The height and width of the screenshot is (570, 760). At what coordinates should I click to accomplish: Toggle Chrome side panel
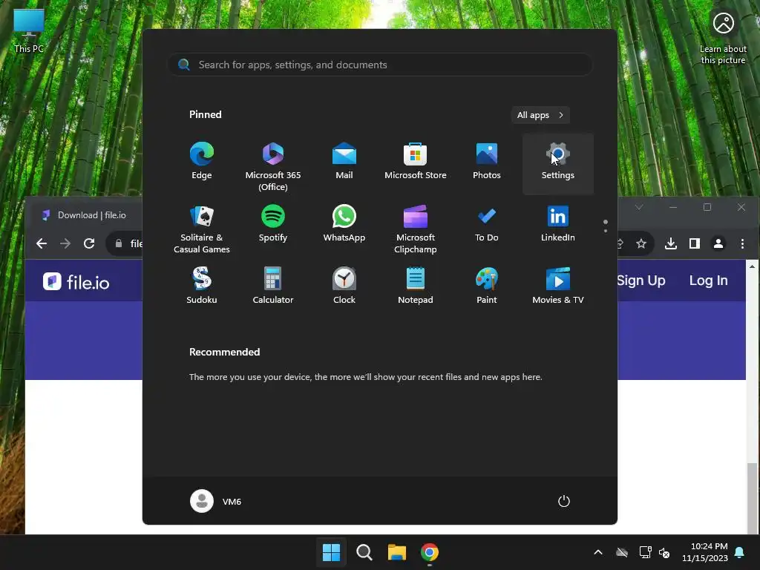(x=695, y=243)
